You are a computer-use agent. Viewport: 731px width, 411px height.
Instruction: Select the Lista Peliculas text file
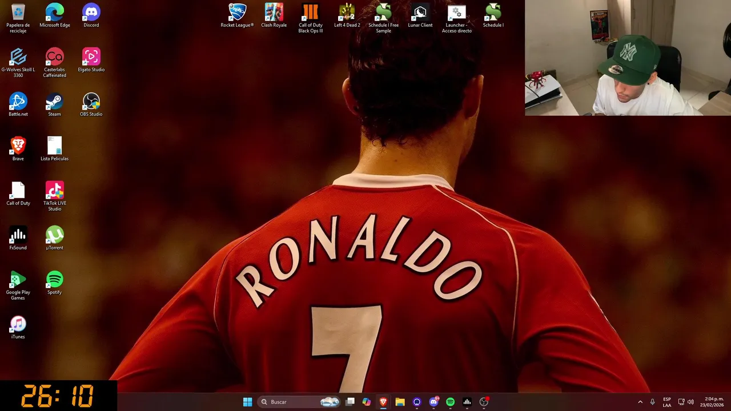[54, 149]
